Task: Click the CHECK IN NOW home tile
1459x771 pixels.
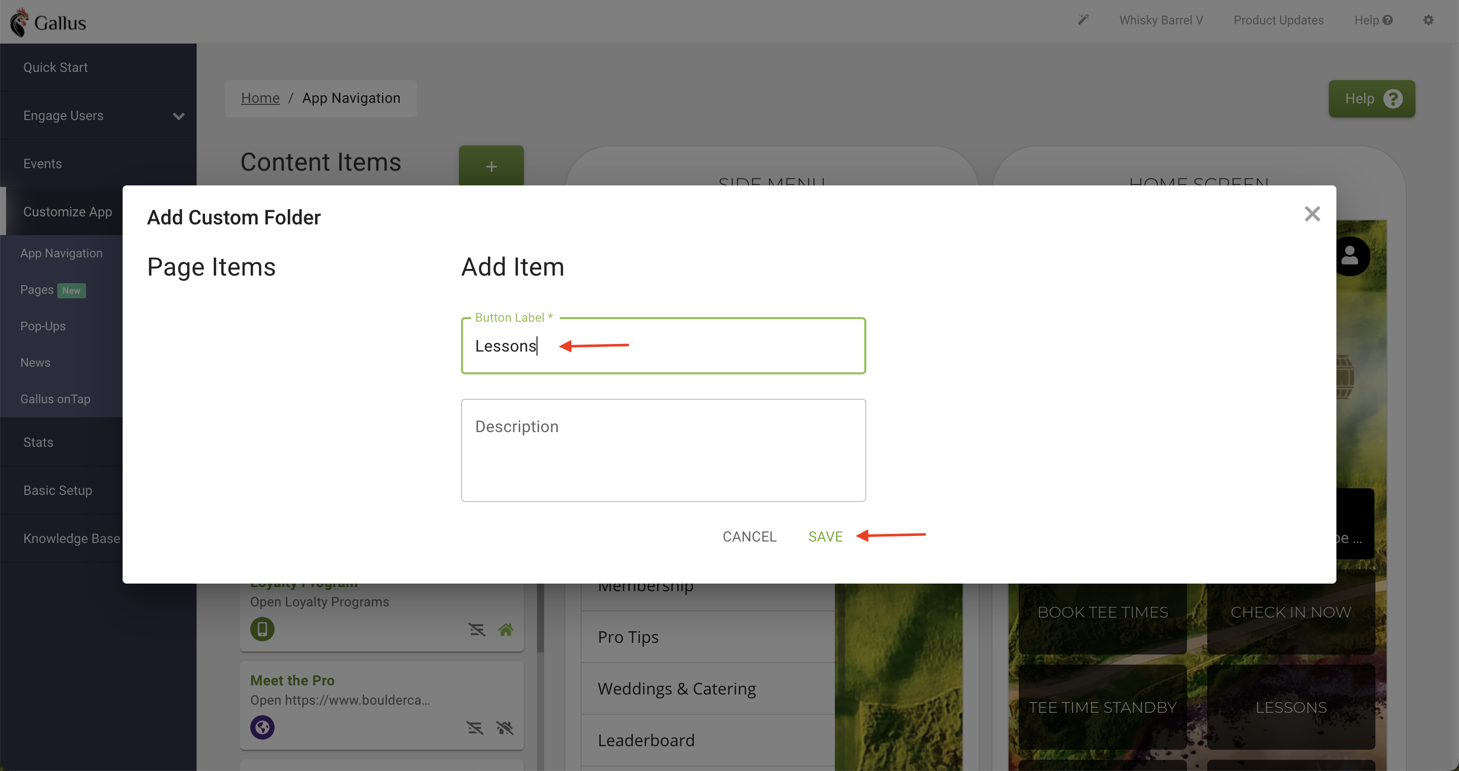Action: 1291,612
